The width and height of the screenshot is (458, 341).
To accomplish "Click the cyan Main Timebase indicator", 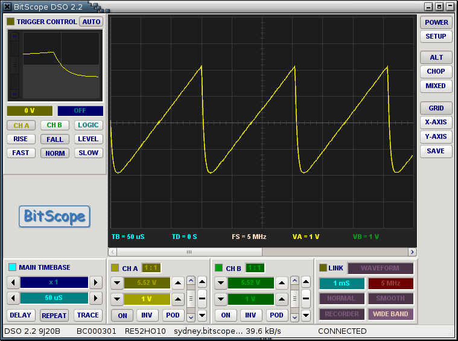I will (12, 267).
